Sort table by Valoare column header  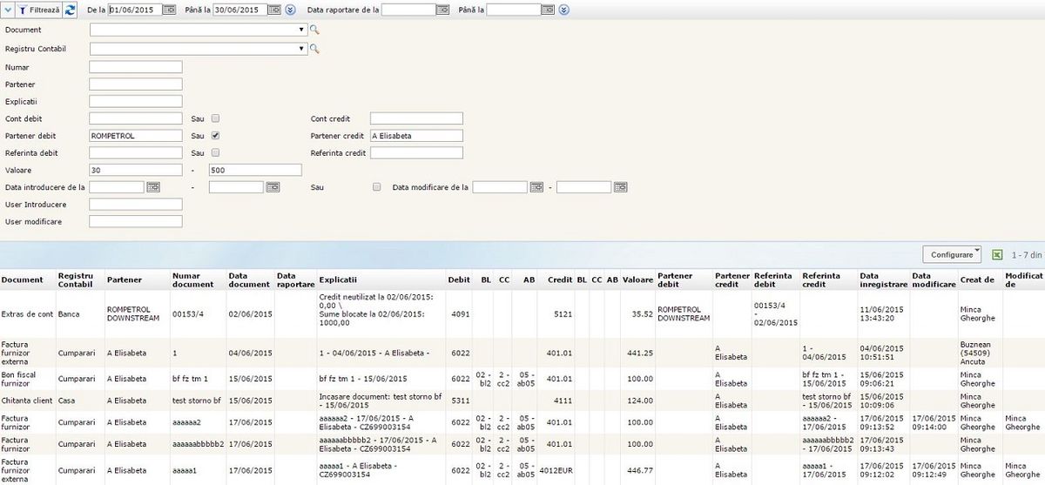coord(637,280)
